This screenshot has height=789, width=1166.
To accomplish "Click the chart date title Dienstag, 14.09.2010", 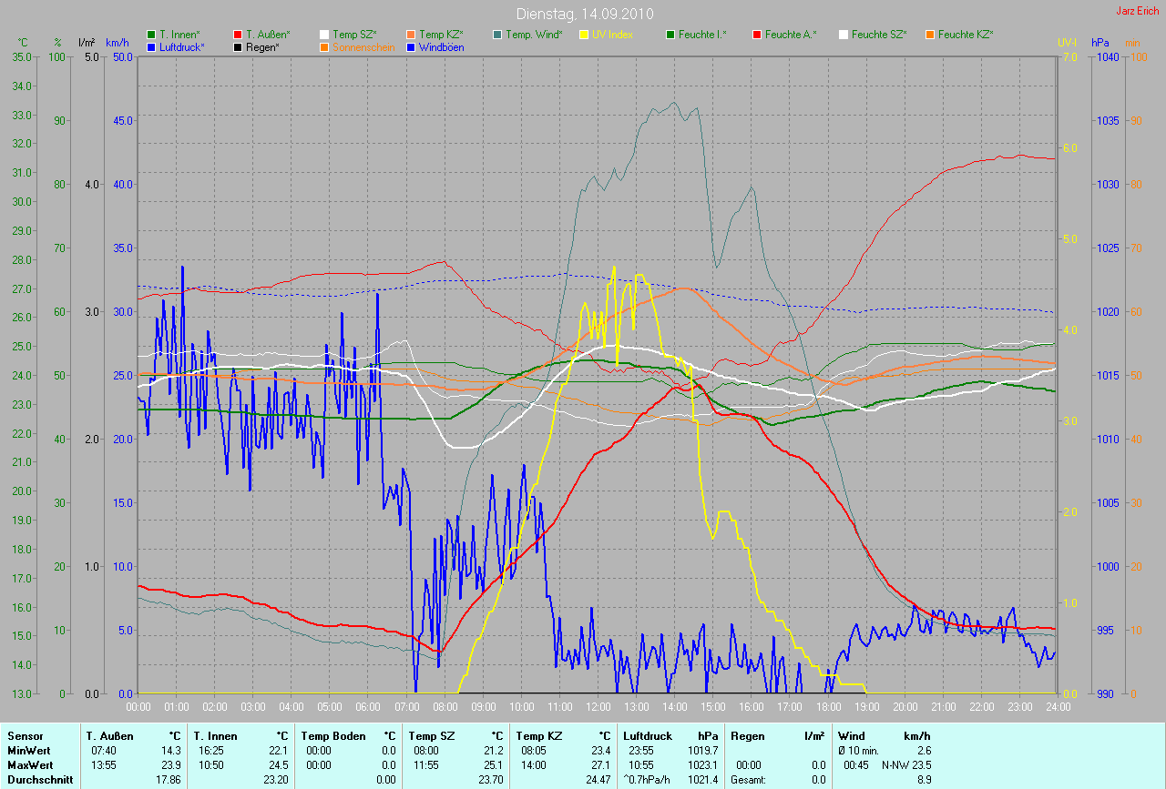I will coord(583,14).
